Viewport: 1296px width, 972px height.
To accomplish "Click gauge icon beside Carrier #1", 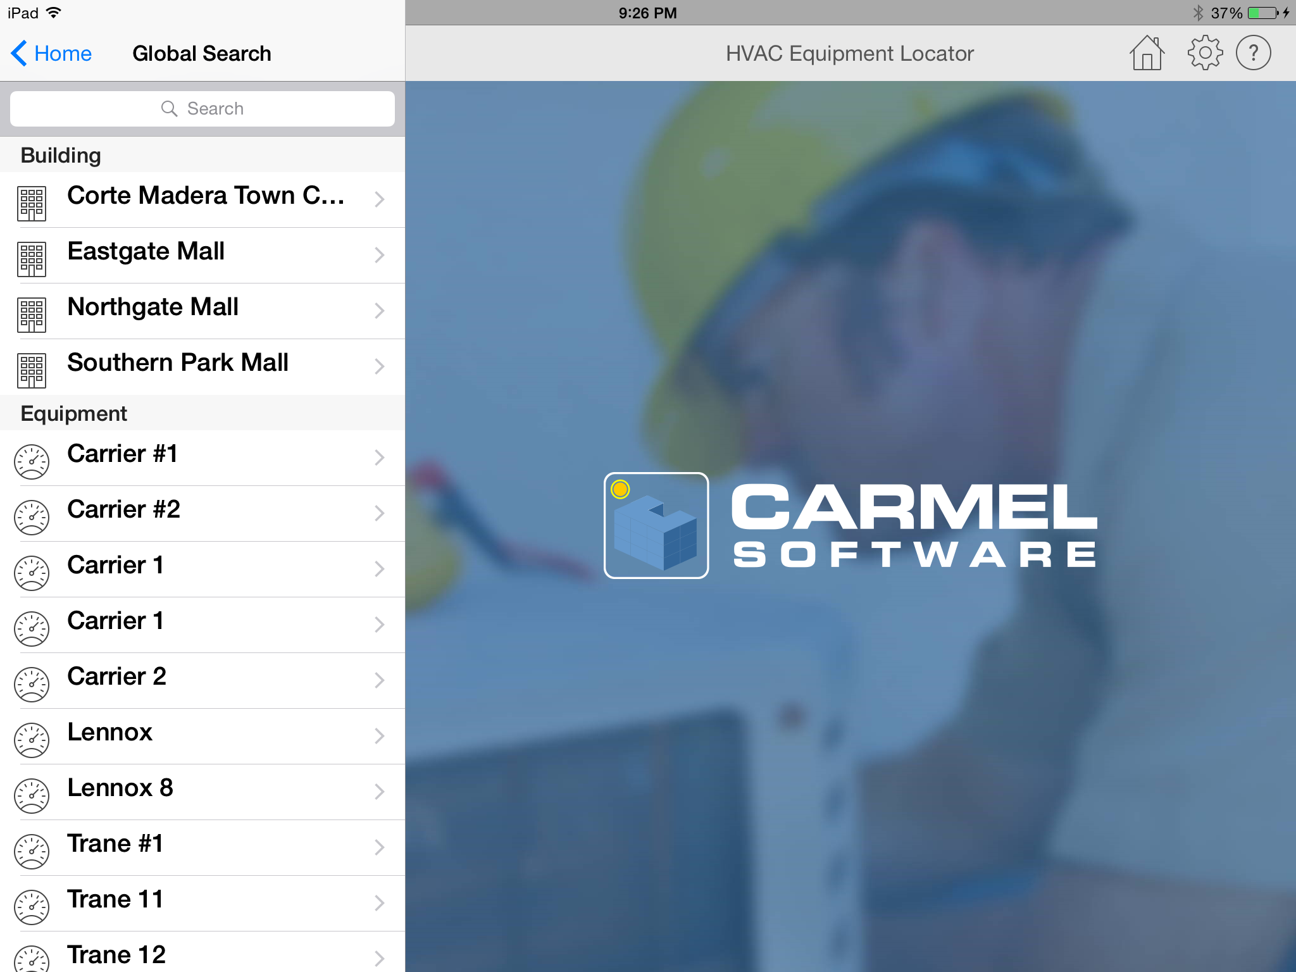I will tap(32, 461).
